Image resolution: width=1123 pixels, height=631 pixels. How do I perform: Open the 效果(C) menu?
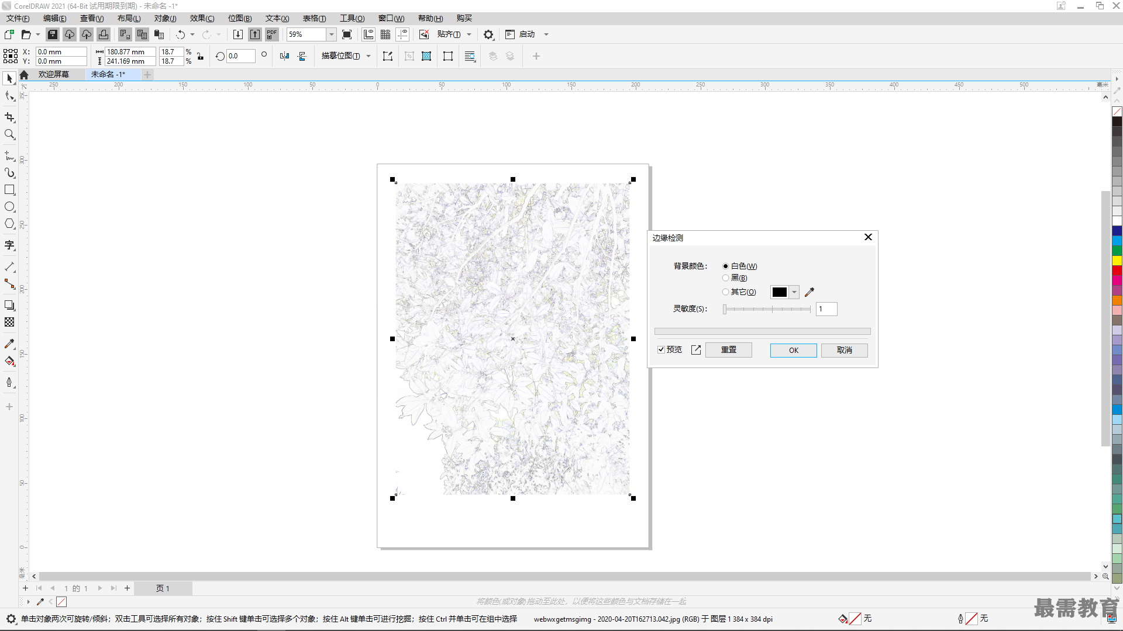point(202,18)
